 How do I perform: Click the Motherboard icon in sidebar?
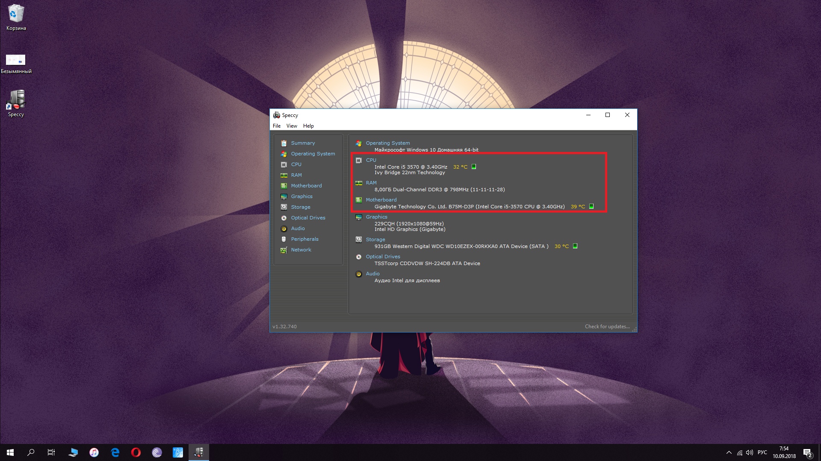click(284, 186)
